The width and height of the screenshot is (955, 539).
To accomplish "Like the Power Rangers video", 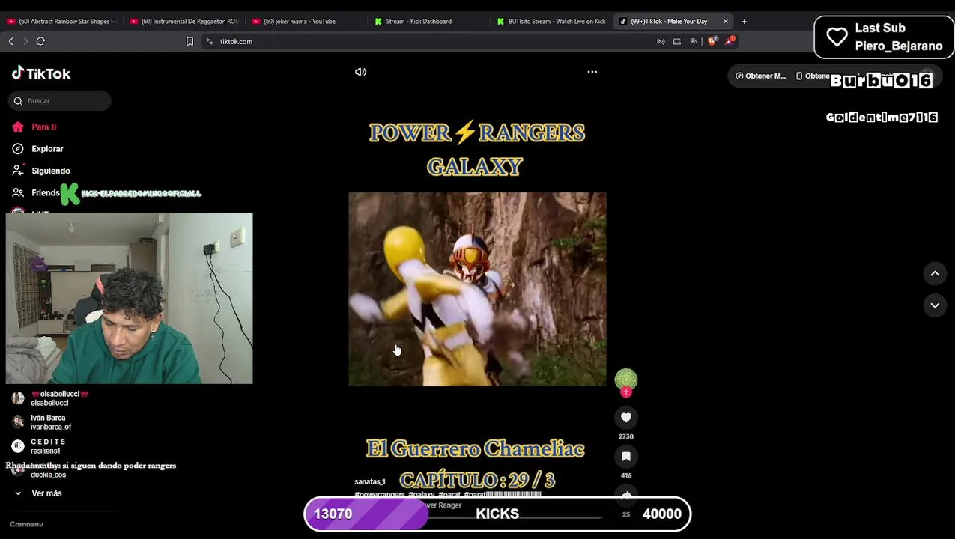I will 626,418.
